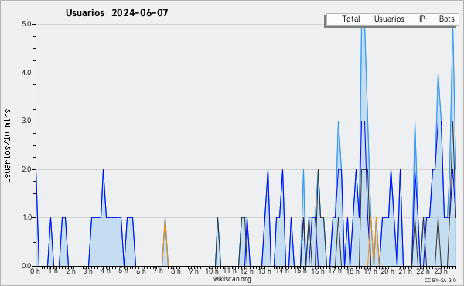Click the y-axis value 4.0
This screenshot has width=464, height=286.
pos(26,73)
